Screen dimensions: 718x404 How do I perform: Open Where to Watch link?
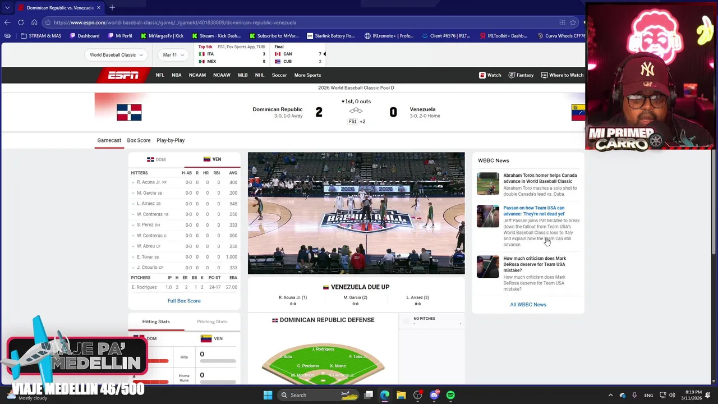pyautogui.click(x=562, y=75)
